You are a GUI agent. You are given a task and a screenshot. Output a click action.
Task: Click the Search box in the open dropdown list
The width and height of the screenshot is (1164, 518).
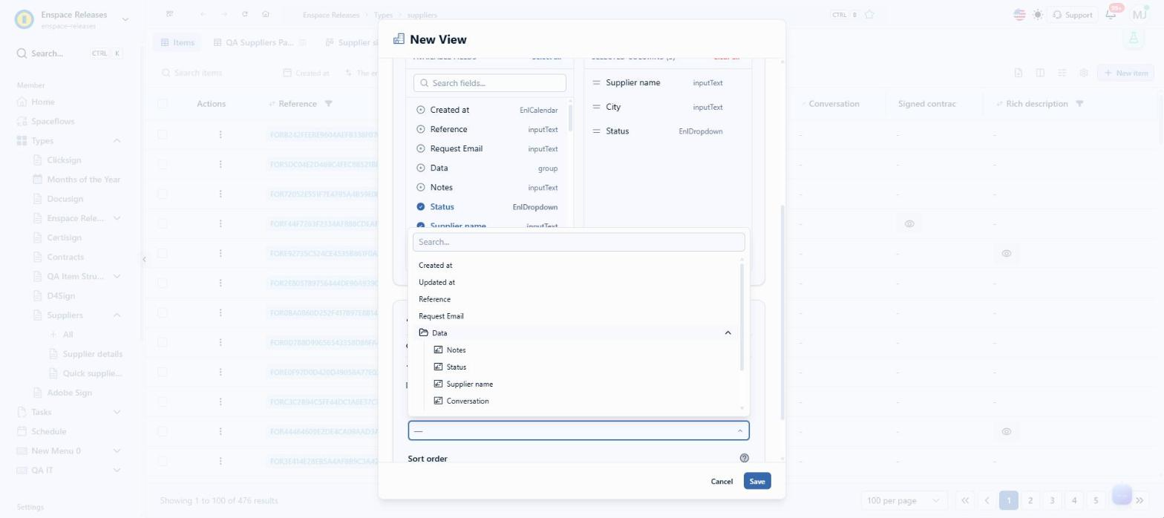pyautogui.click(x=578, y=242)
